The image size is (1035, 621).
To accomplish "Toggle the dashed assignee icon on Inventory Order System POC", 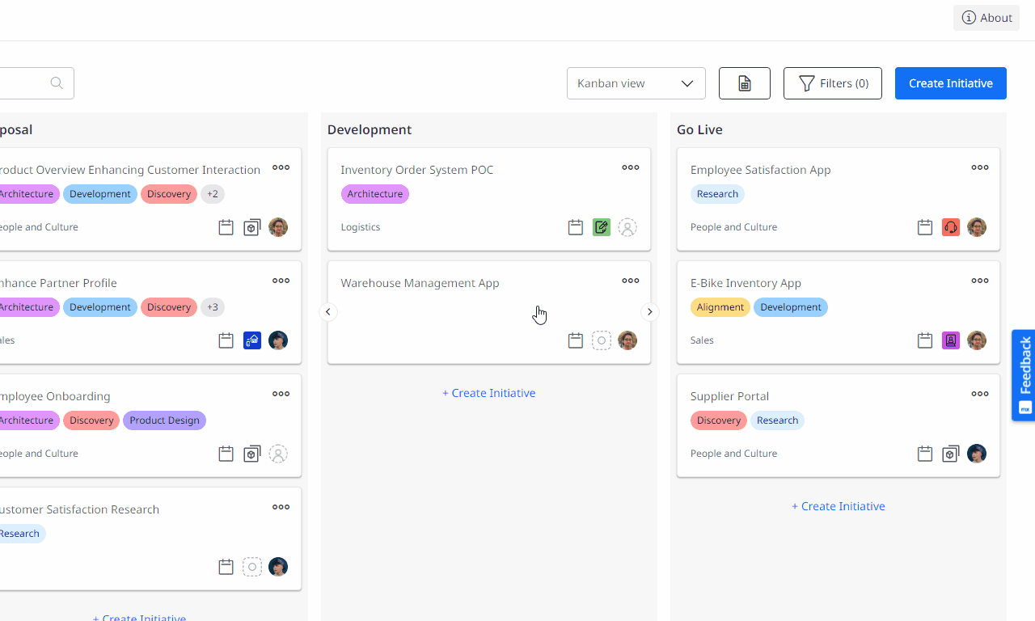I will [x=627, y=227].
